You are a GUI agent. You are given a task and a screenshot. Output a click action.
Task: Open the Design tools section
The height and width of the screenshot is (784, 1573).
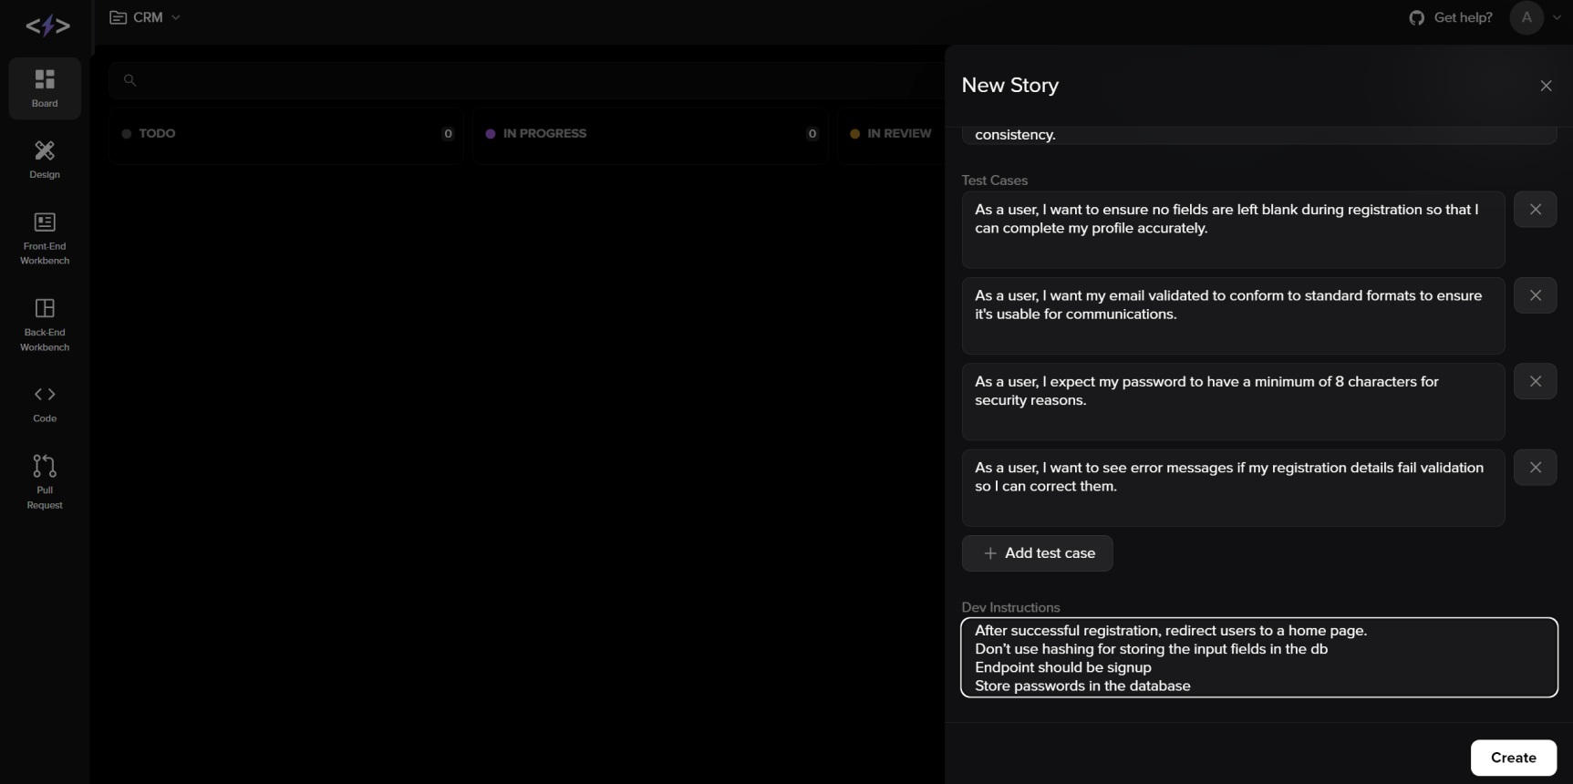tap(45, 160)
